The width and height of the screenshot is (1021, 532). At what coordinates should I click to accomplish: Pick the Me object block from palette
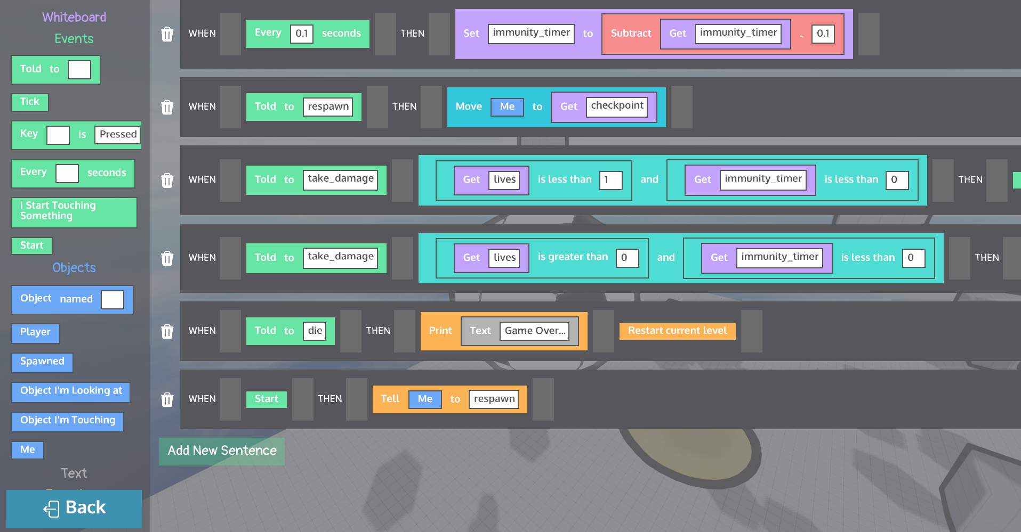pyautogui.click(x=28, y=450)
